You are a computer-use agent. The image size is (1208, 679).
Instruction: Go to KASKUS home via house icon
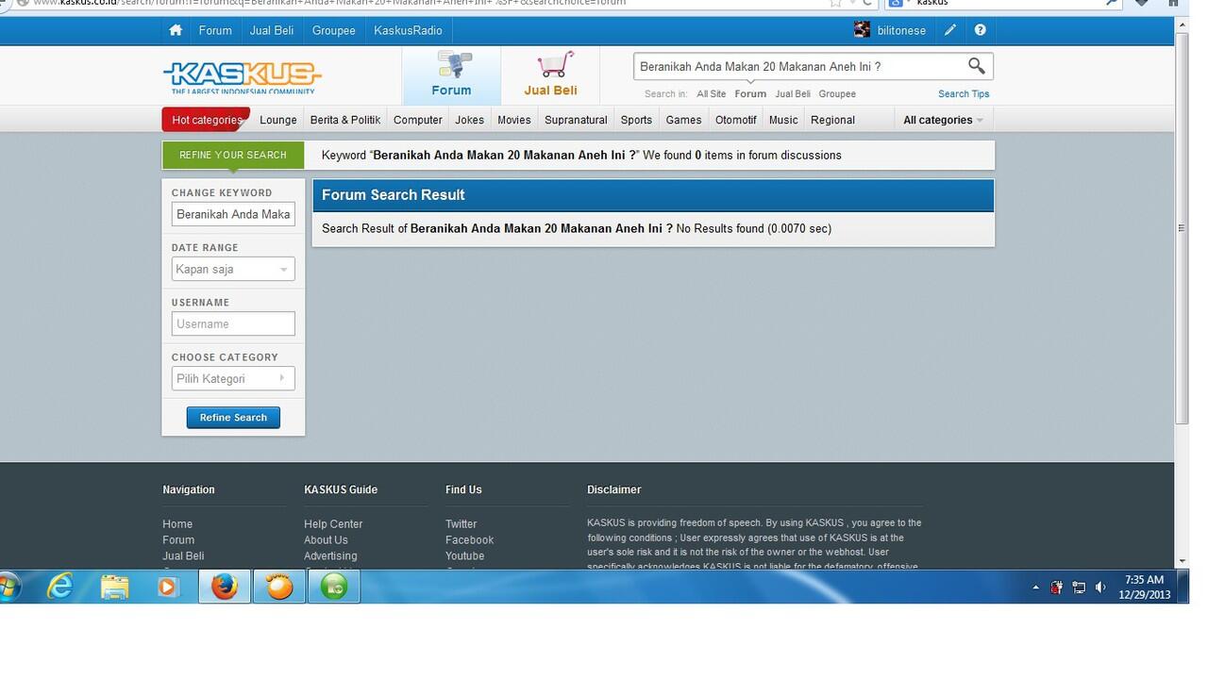click(x=176, y=30)
